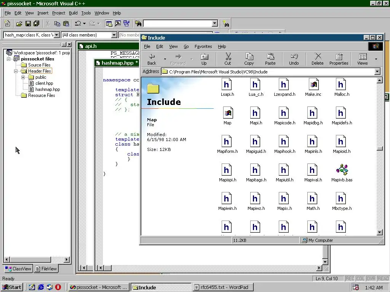Click inside the Find text field
Viewport: 390px width, 292px height.
pyautogui.click(x=178, y=24)
